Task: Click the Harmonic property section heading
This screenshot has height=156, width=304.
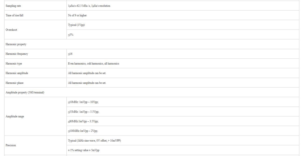Action: (x=16, y=44)
